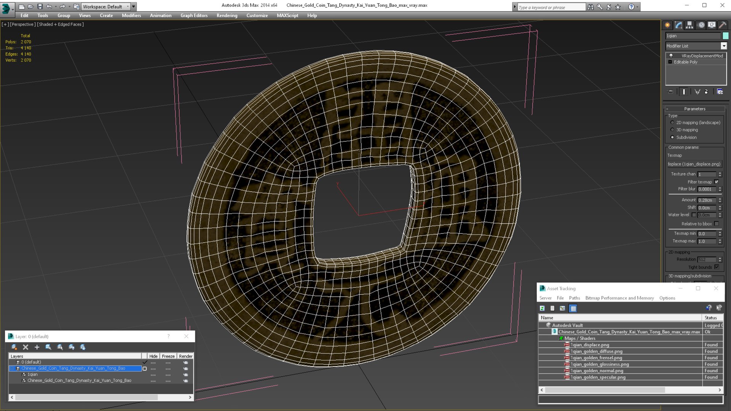Open the Rendering menu
Viewport: 731px width, 411px height.
click(227, 16)
